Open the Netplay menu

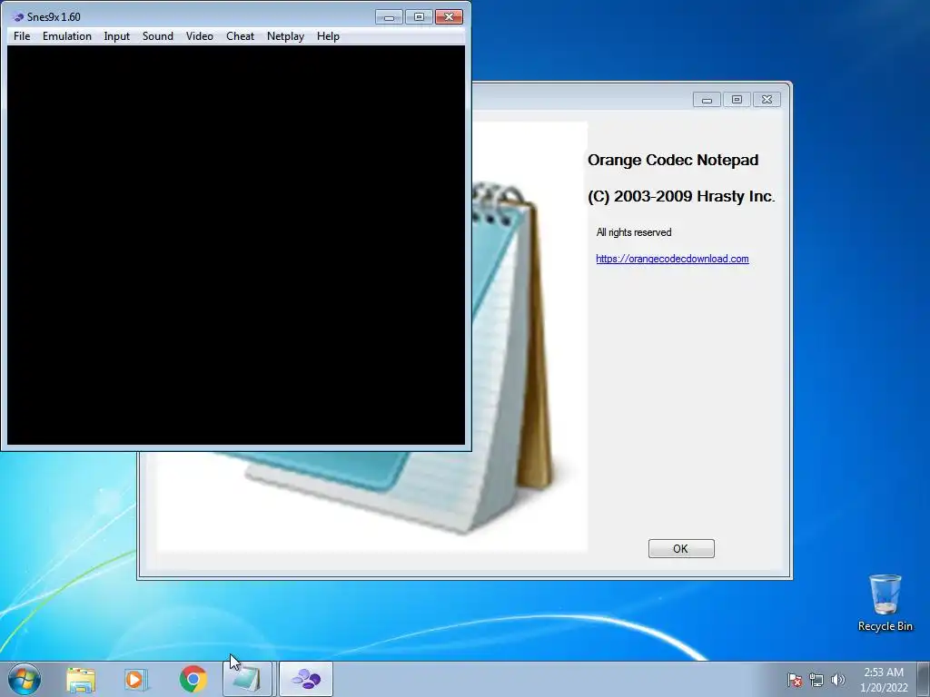click(x=285, y=36)
